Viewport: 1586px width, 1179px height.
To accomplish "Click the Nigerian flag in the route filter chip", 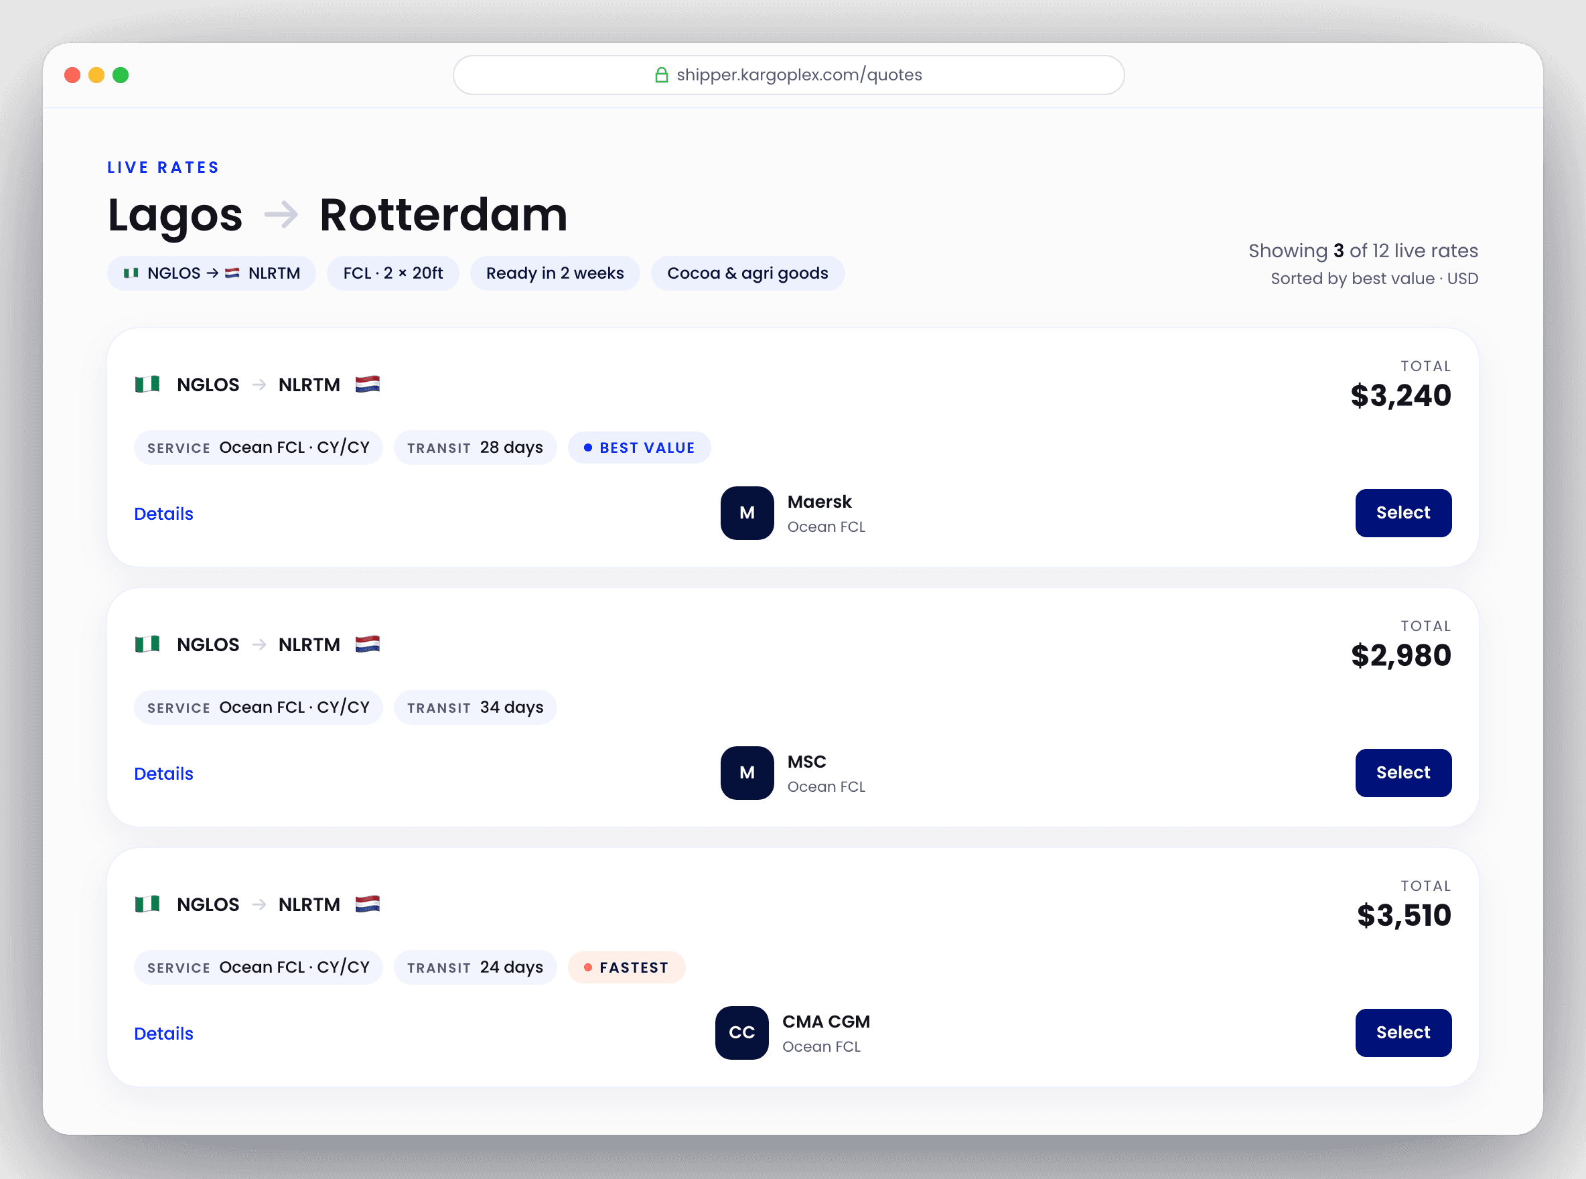I will coord(131,273).
